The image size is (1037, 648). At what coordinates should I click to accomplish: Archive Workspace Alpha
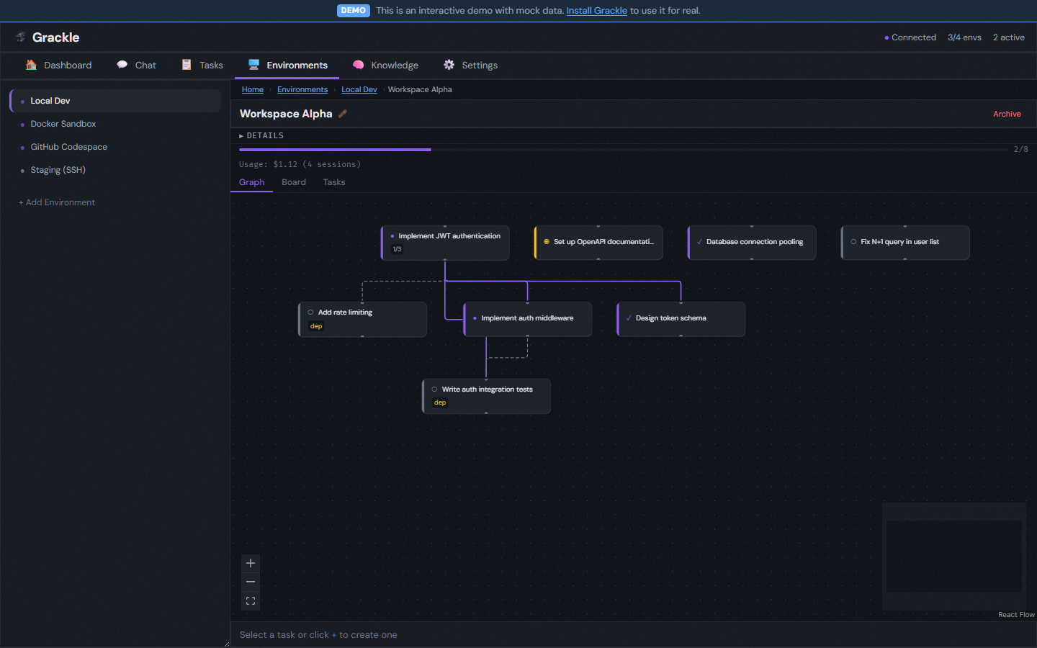coord(1007,114)
